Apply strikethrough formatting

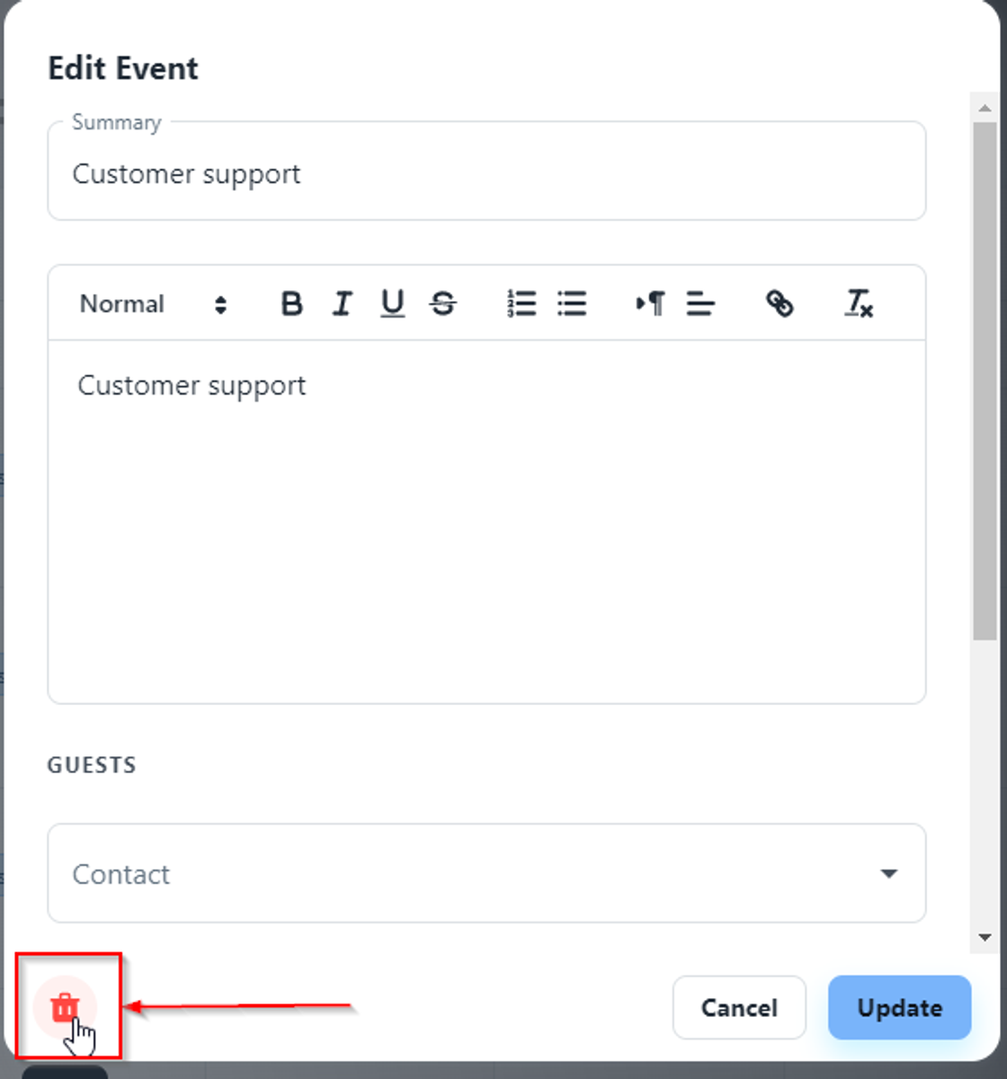[x=442, y=304]
